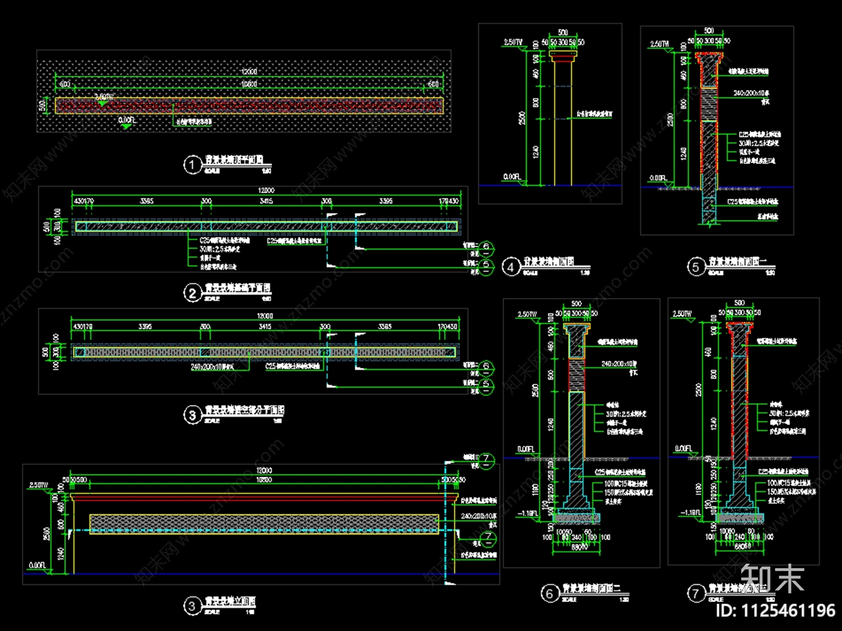
Task: Select the "2500" height dimension in drawing 4
Action: pos(522,118)
